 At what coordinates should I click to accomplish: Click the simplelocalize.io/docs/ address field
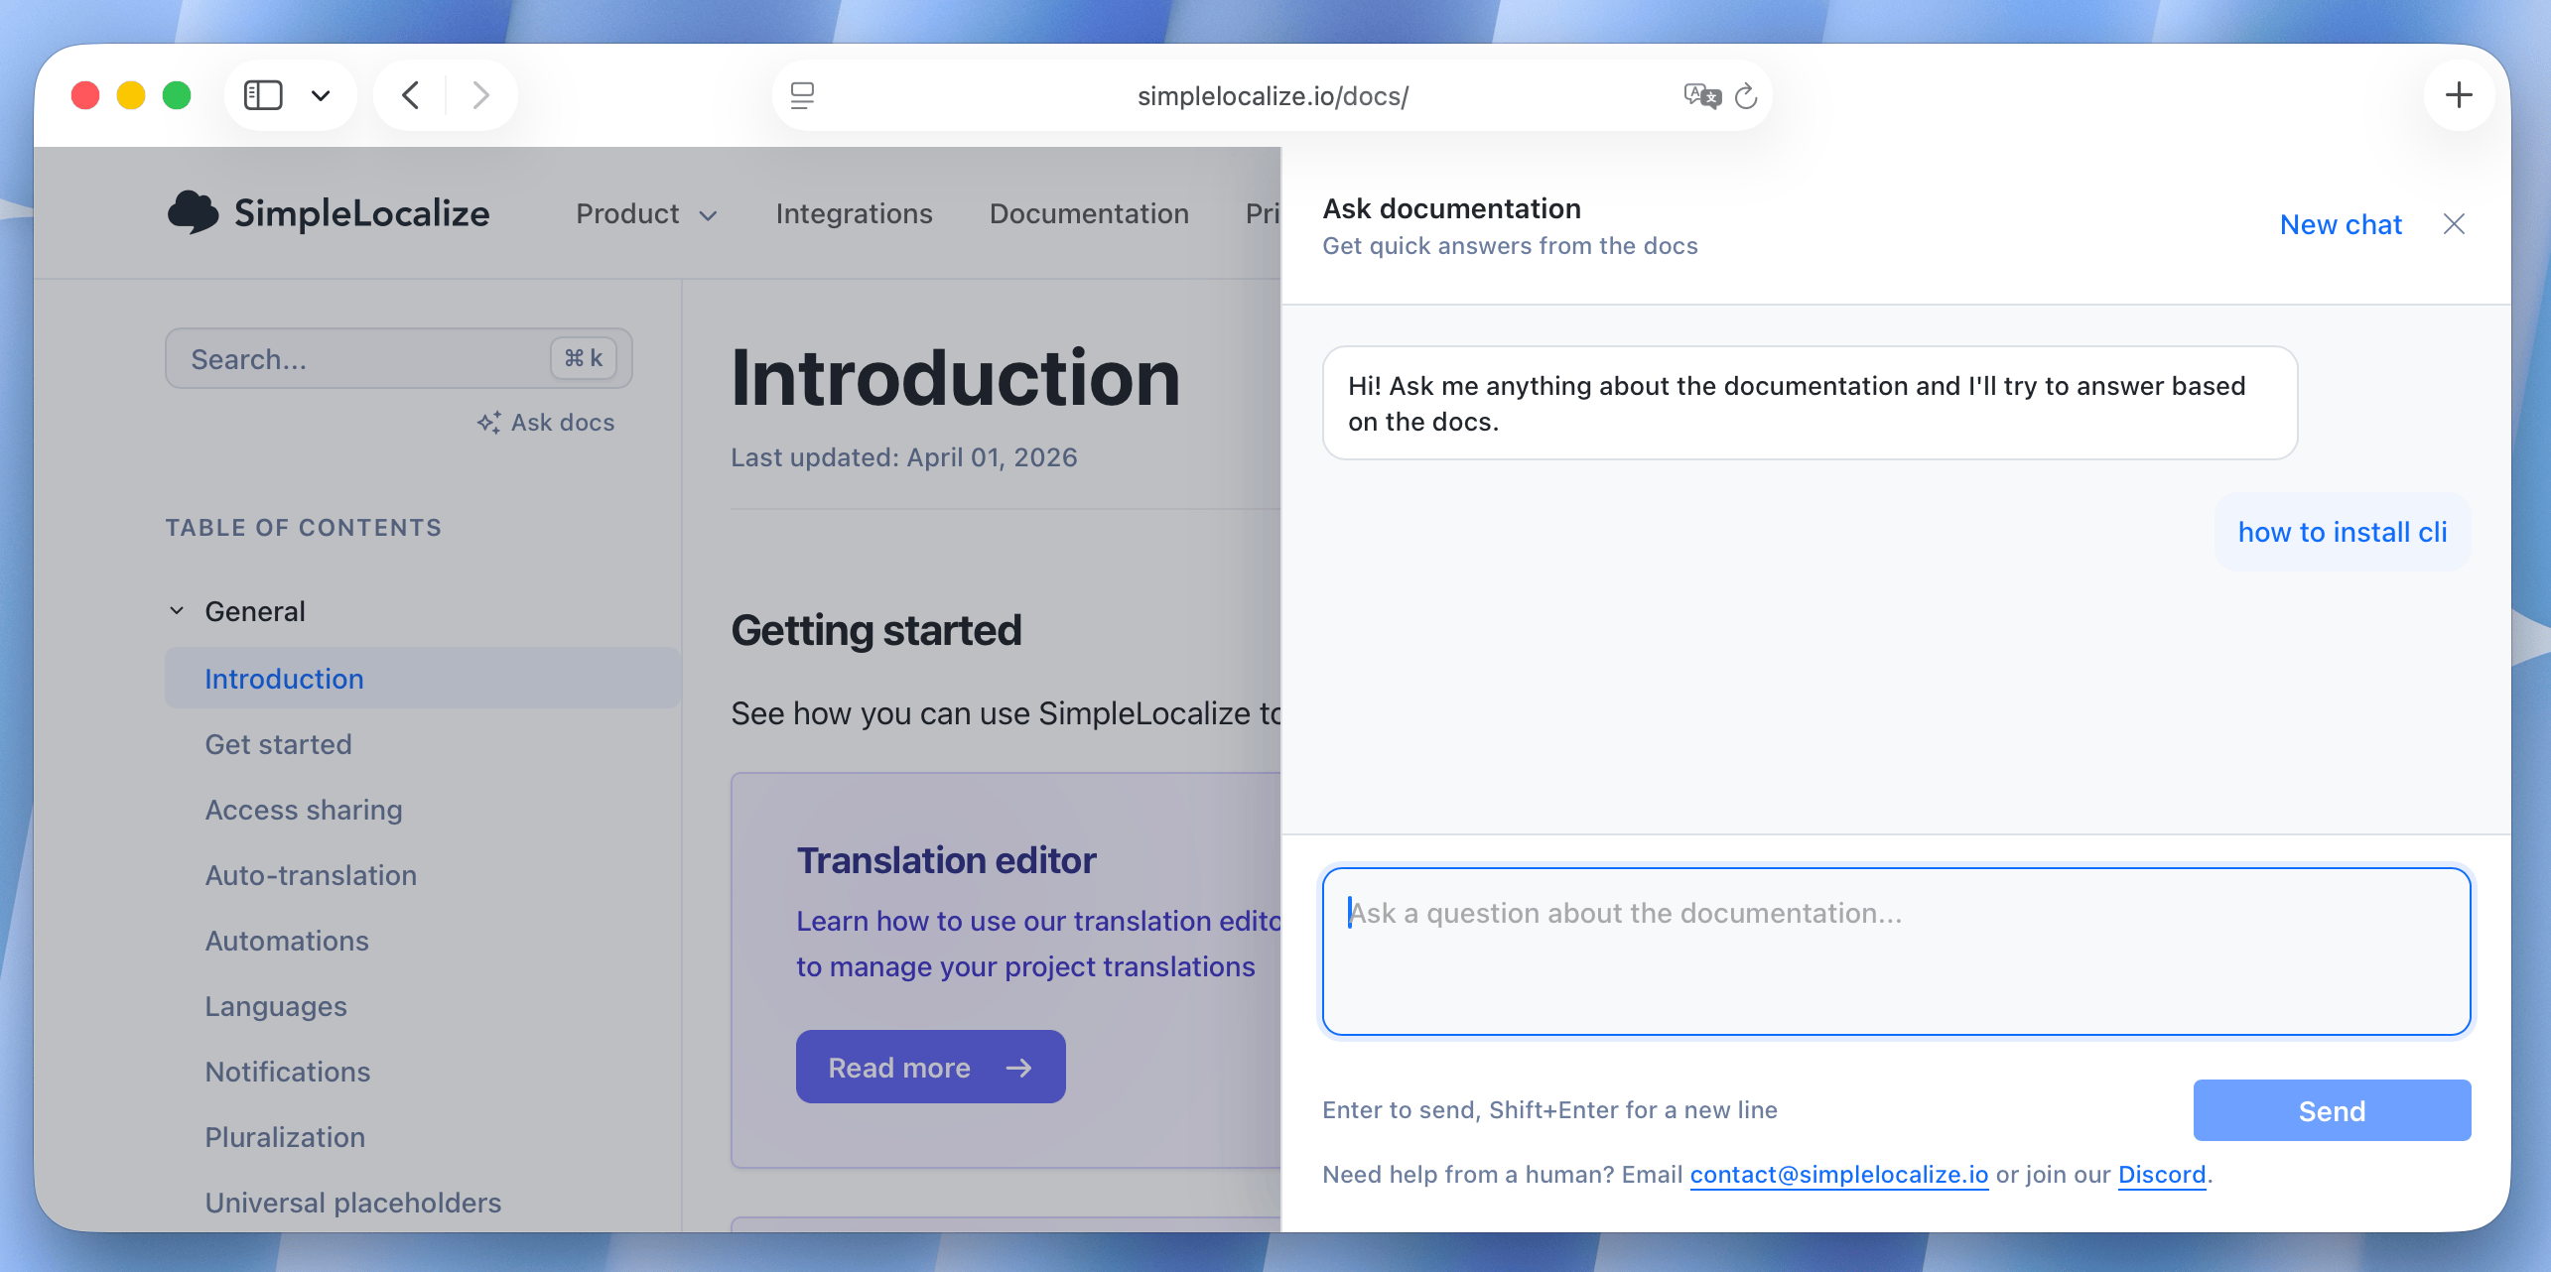(x=1273, y=96)
